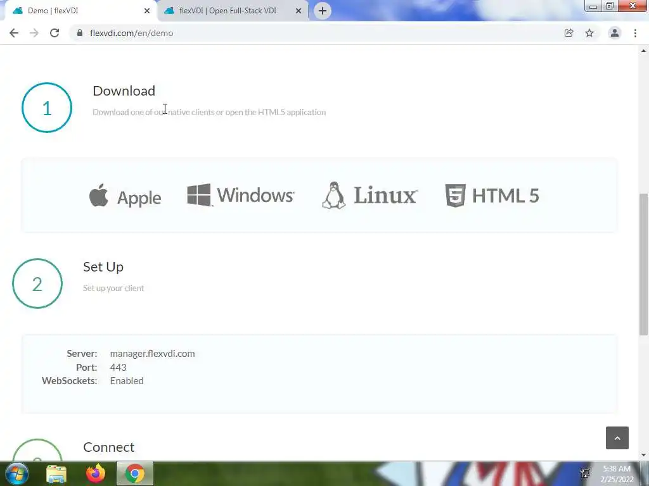Click the 'WebSockets:' label
649x486 pixels.
pos(70,381)
